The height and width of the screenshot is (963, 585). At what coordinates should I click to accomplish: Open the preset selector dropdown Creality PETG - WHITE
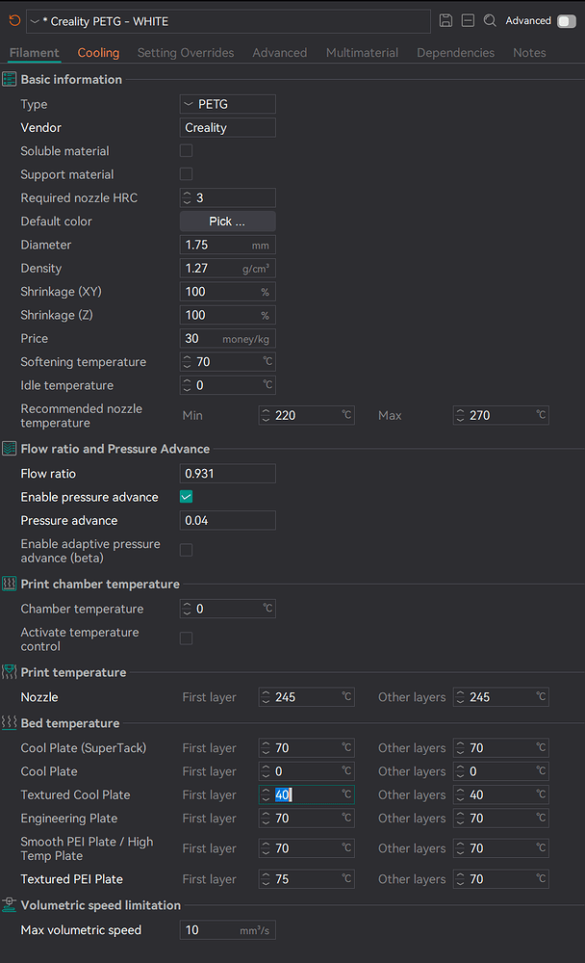pyautogui.click(x=229, y=21)
